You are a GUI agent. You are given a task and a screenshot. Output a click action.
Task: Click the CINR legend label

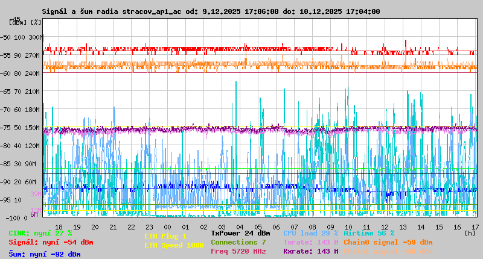click(x=40, y=233)
